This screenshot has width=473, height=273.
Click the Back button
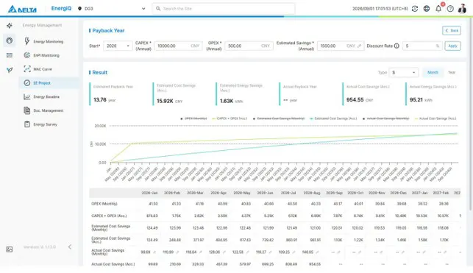[452, 30]
